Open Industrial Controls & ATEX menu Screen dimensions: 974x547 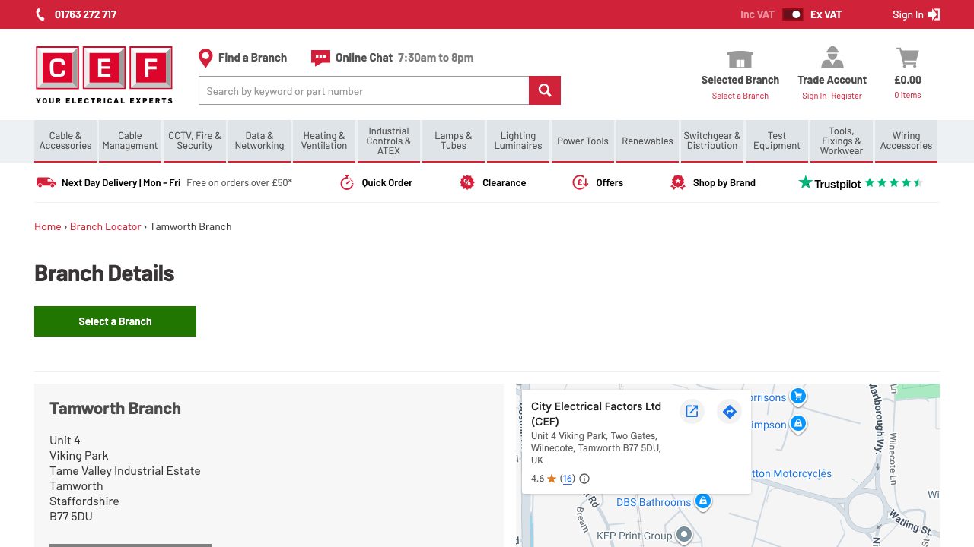tap(389, 141)
